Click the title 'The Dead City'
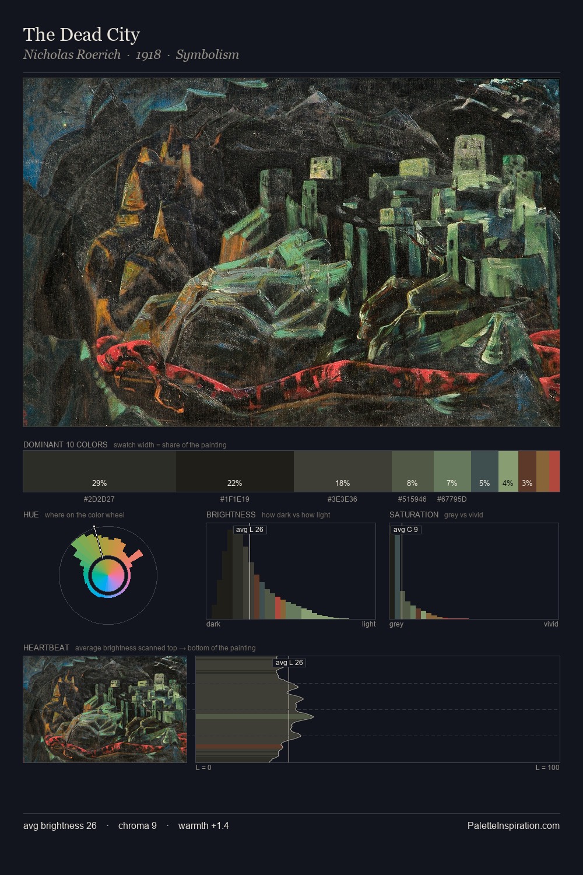This screenshot has height=875, width=583. click(82, 35)
